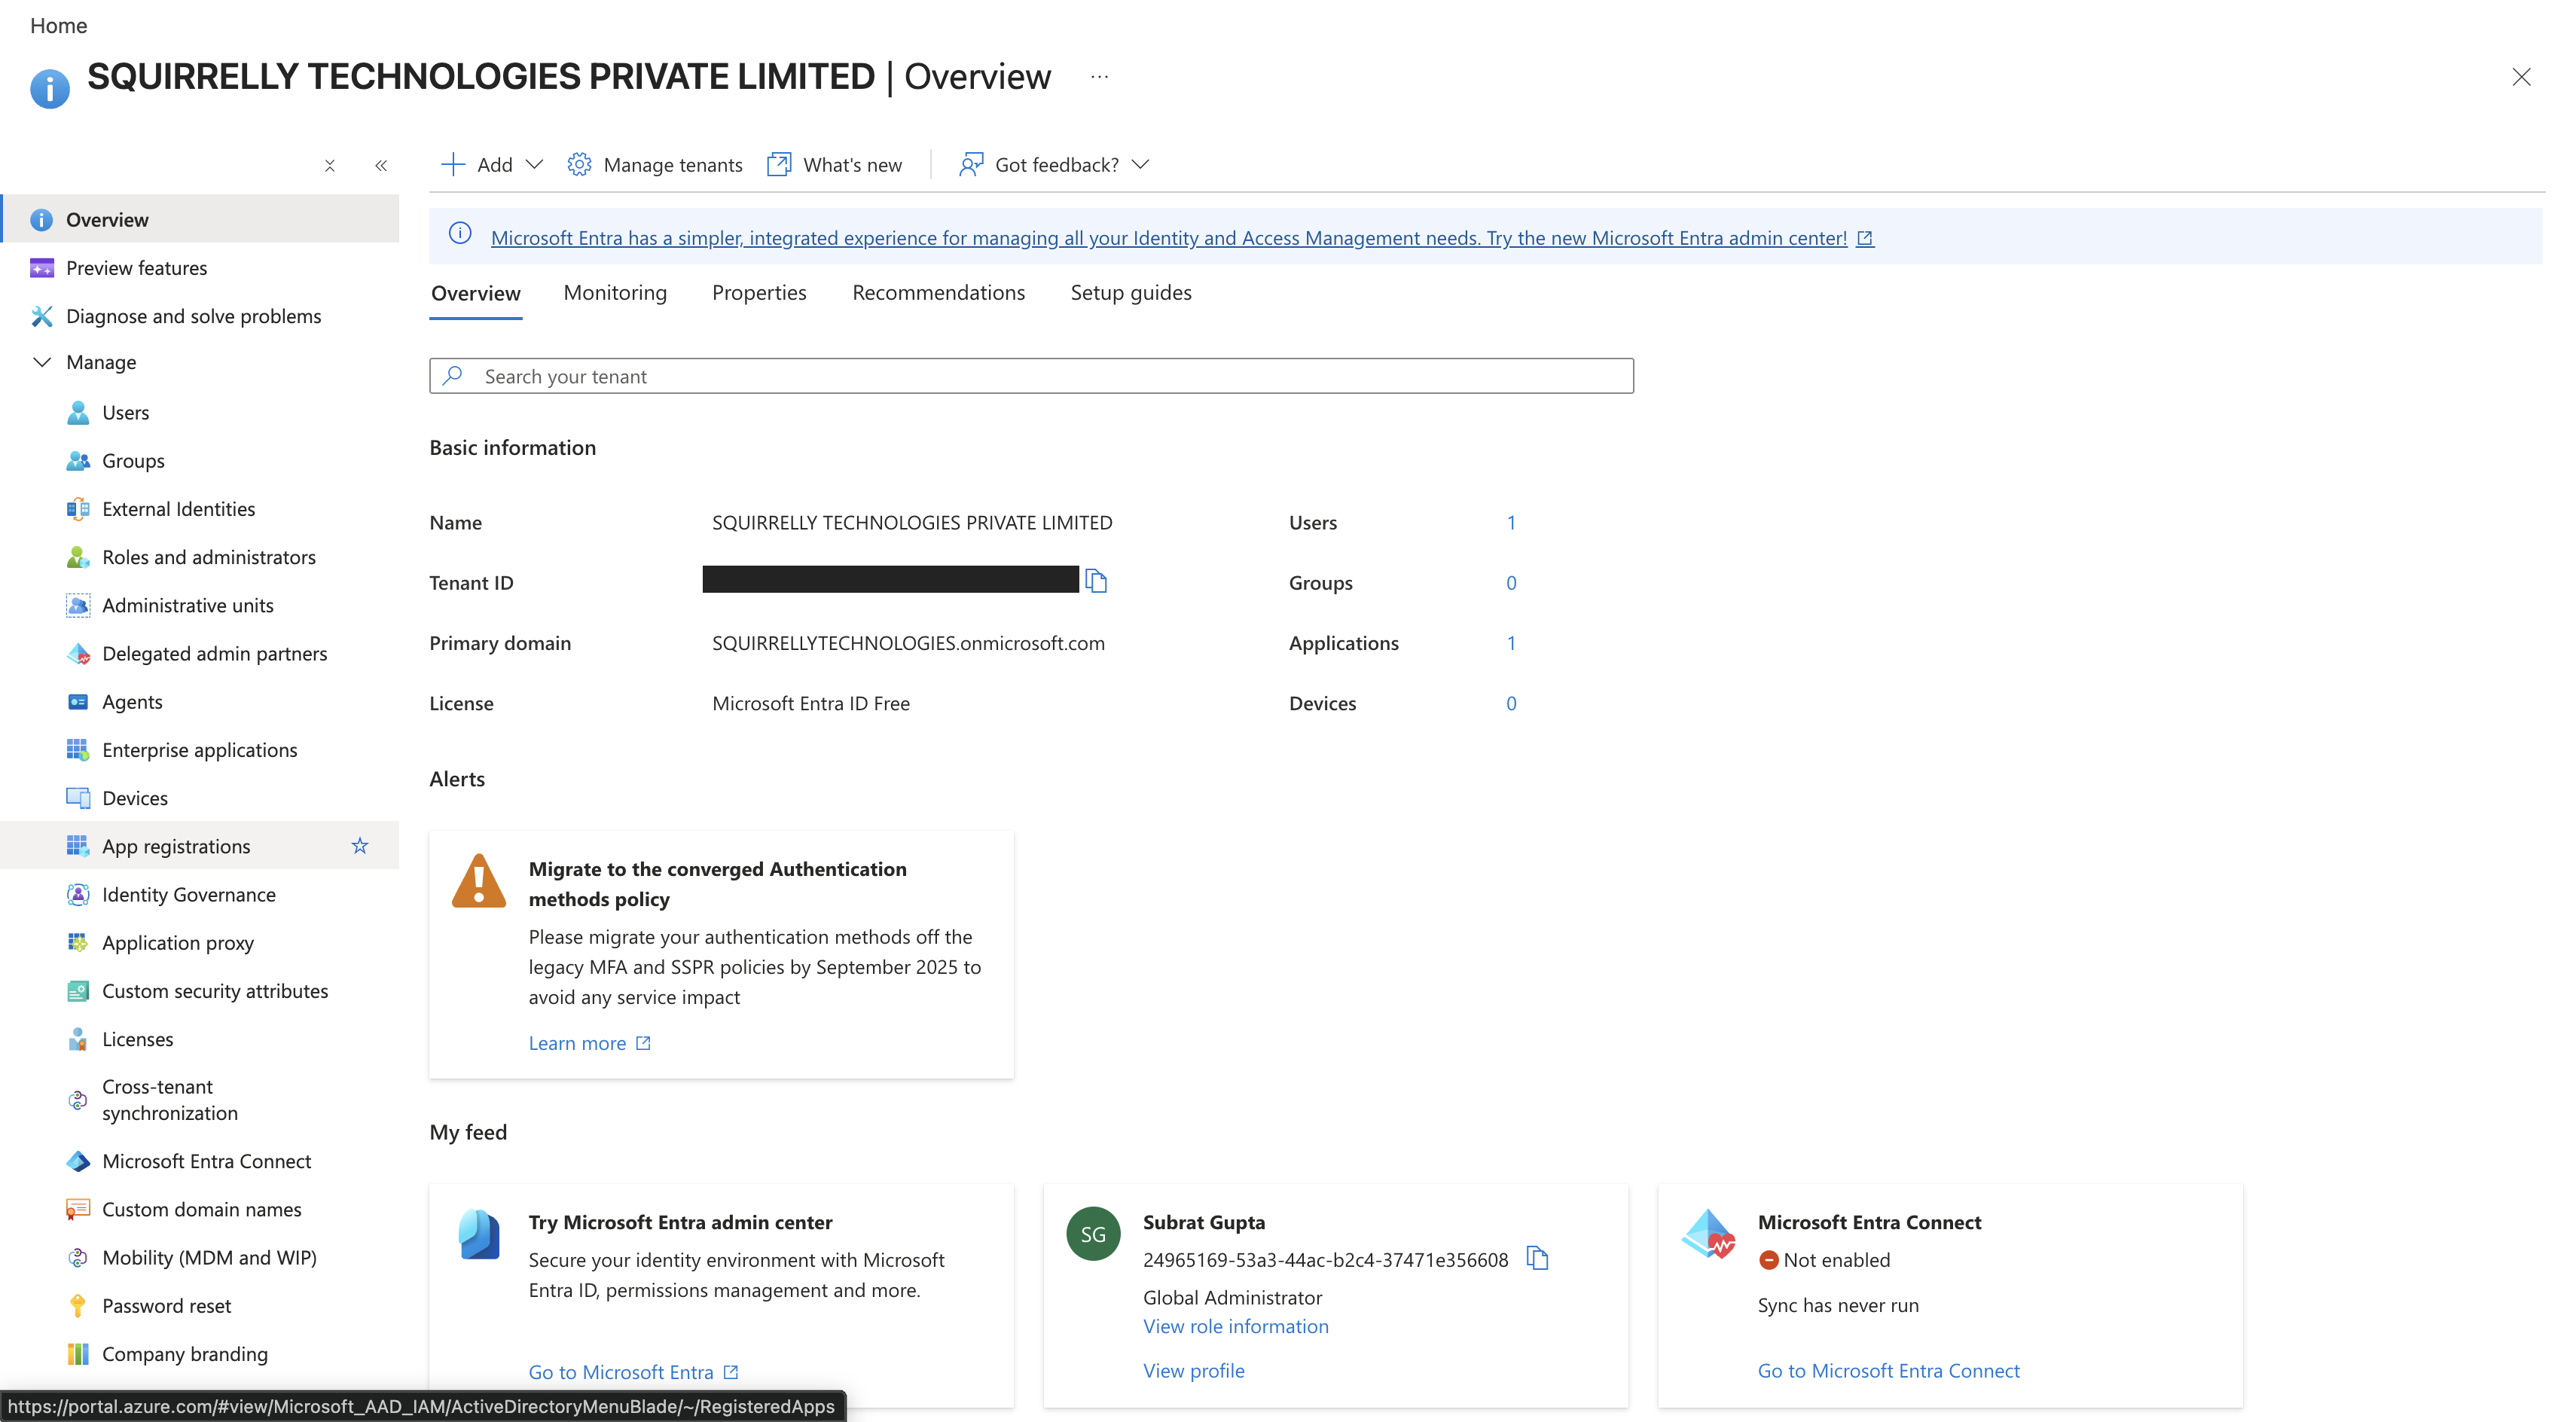Click View role information

pos(1236,1326)
